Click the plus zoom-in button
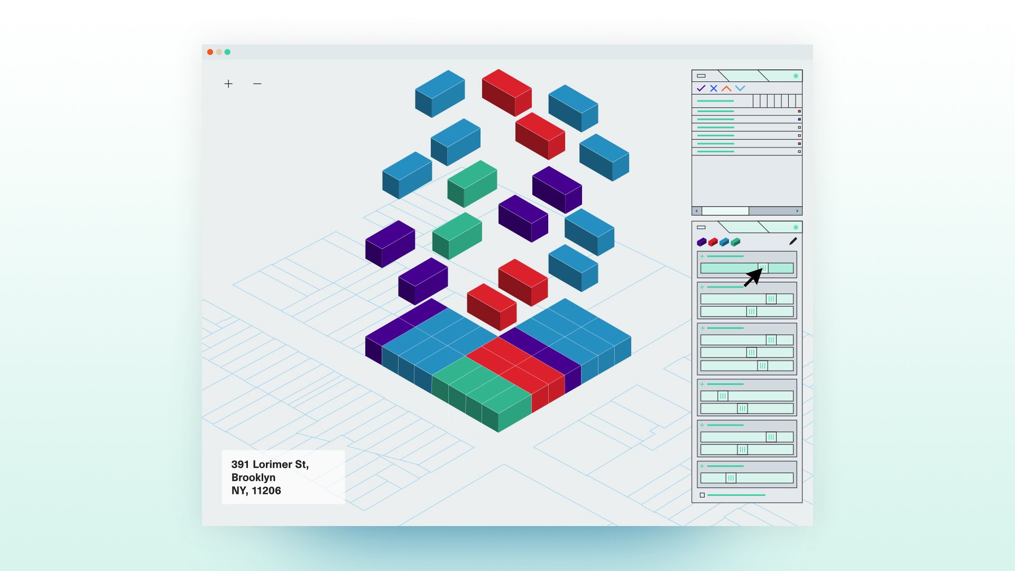 coord(228,84)
